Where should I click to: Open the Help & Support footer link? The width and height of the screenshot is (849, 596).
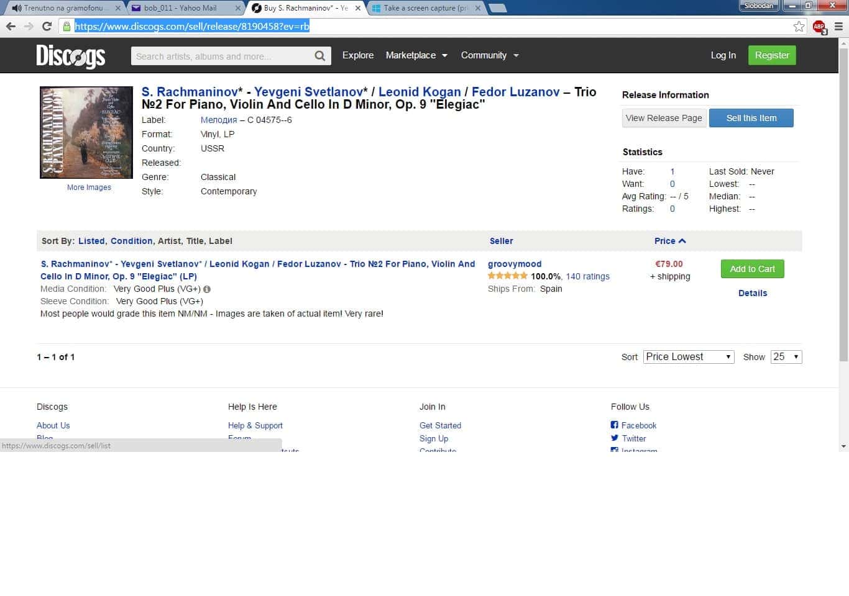tap(255, 425)
